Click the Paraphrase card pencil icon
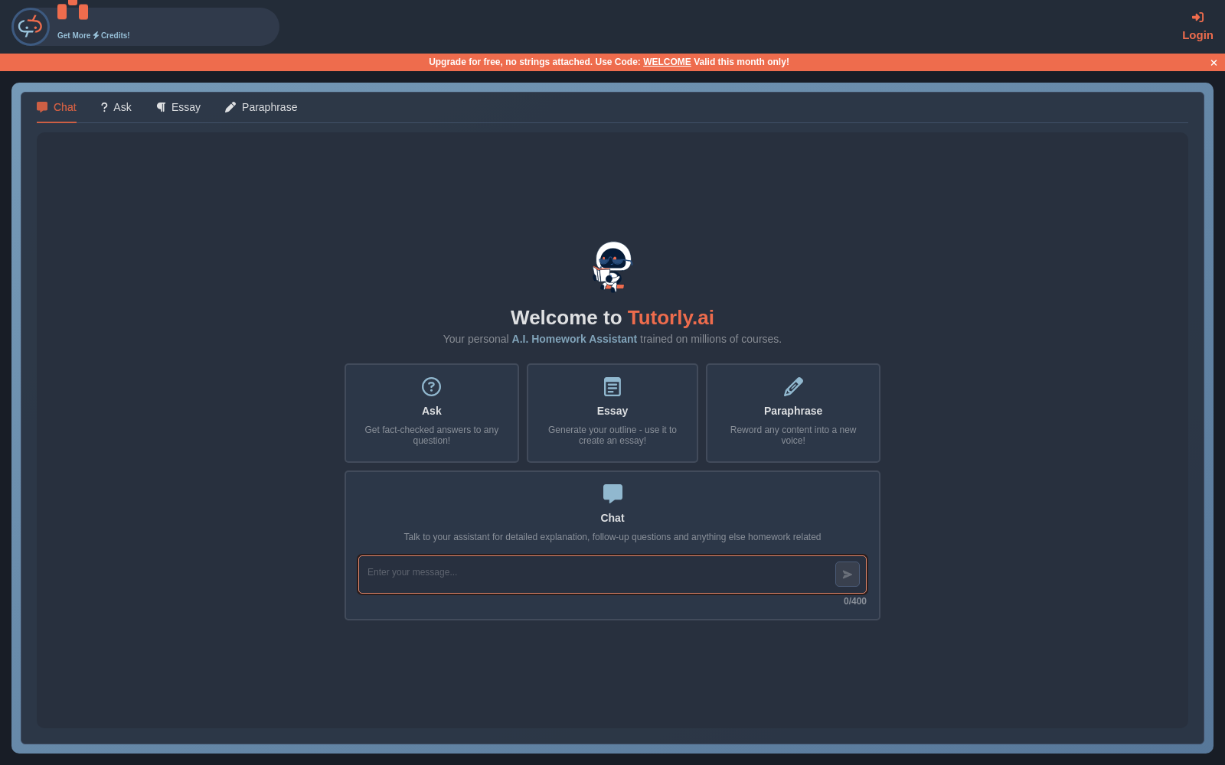Screen dimensions: 1225x765 click(x=793, y=387)
